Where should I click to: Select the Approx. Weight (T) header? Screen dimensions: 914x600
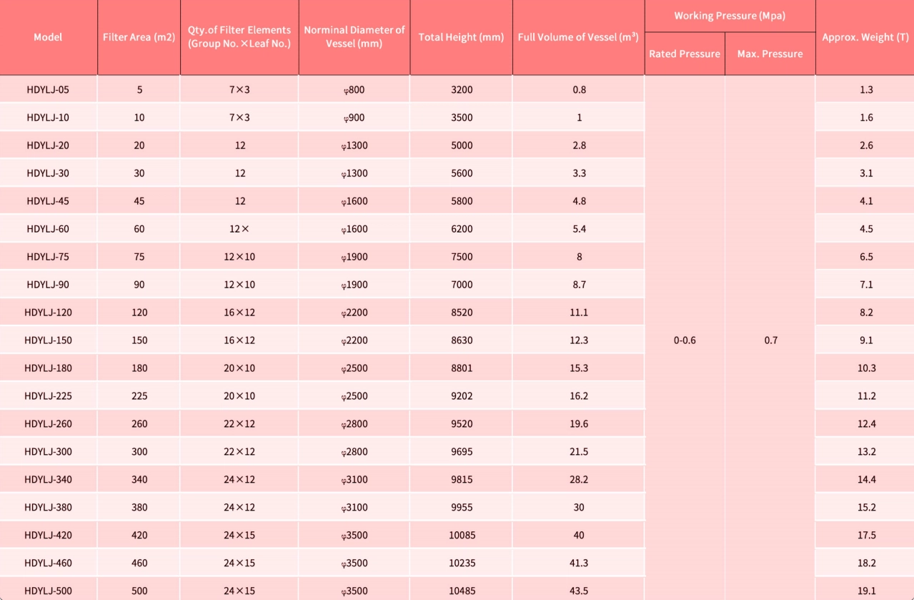click(865, 36)
